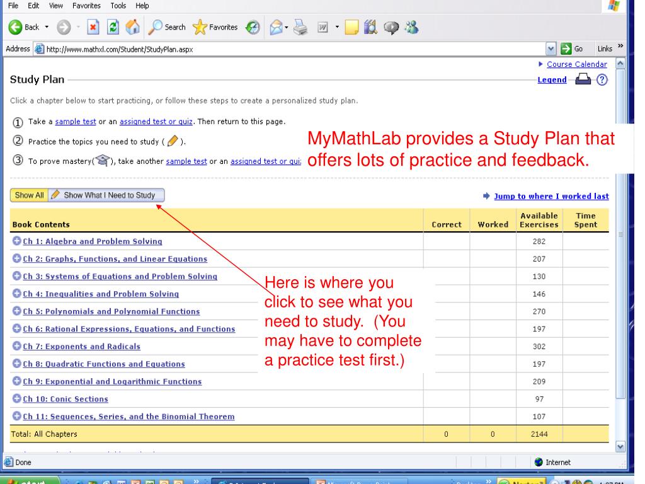
Task: Click the Available Exercises column header
Action: 539,220
